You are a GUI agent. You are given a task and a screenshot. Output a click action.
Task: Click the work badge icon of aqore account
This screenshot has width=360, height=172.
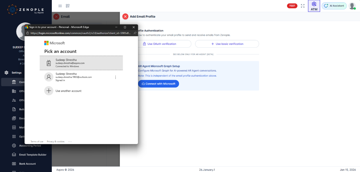coord(49,63)
